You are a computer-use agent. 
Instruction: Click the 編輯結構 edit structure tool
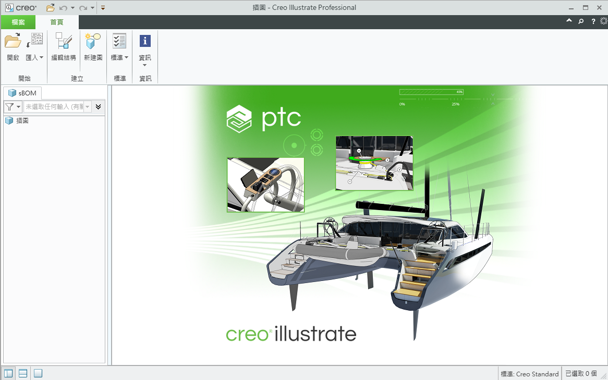[x=64, y=47]
